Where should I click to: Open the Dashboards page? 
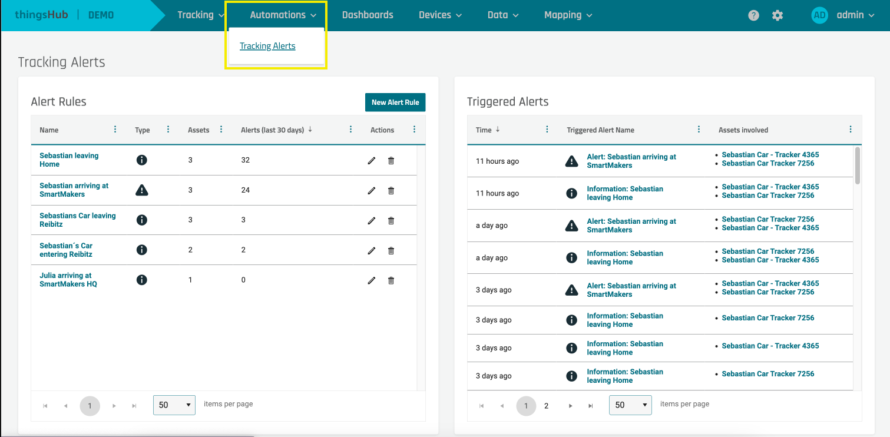click(368, 15)
